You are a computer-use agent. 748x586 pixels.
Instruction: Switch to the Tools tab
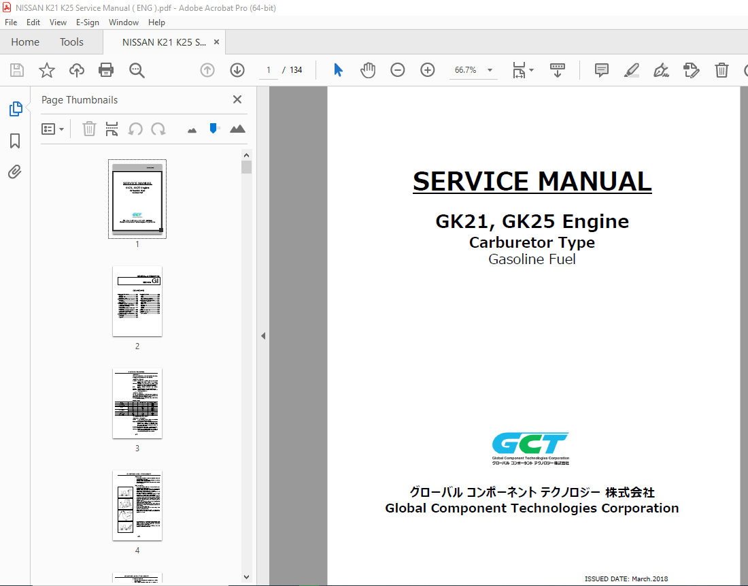click(71, 42)
